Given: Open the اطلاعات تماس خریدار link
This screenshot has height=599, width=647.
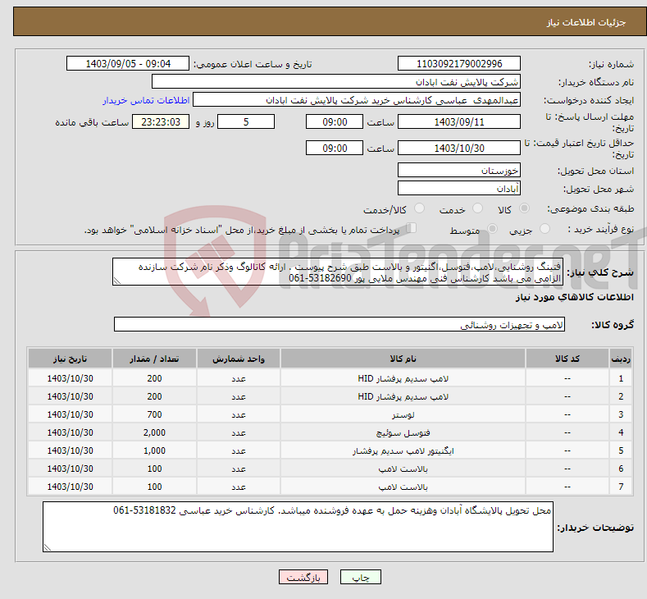Looking at the screenshot, I should click(146, 100).
